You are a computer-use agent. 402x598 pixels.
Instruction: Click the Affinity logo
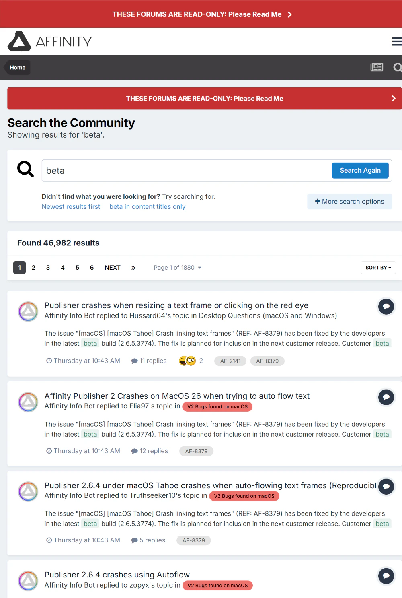coord(50,41)
